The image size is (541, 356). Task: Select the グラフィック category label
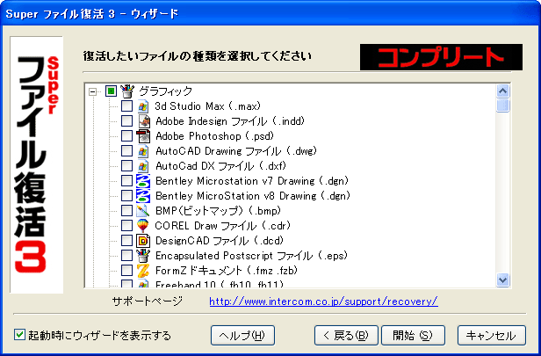tap(165, 91)
